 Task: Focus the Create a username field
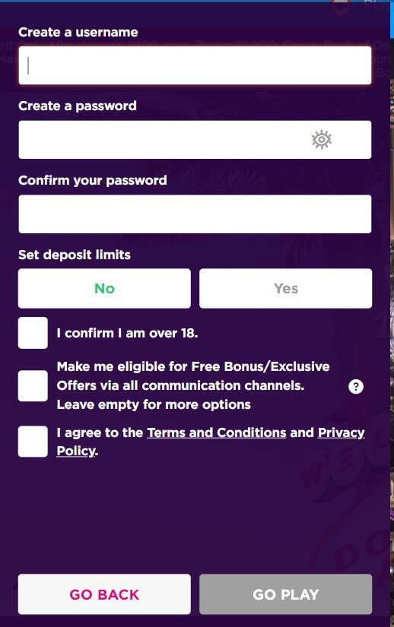[x=195, y=65]
